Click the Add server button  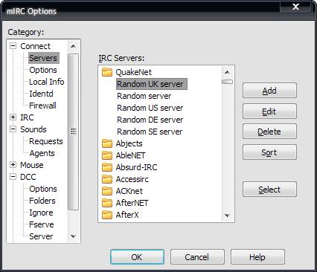269,91
